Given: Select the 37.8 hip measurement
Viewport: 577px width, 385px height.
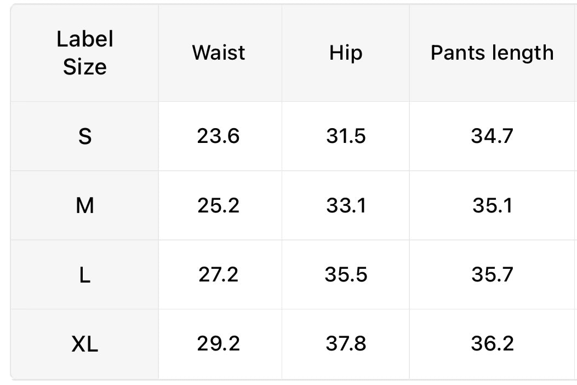Looking at the screenshot, I should (x=346, y=344).
